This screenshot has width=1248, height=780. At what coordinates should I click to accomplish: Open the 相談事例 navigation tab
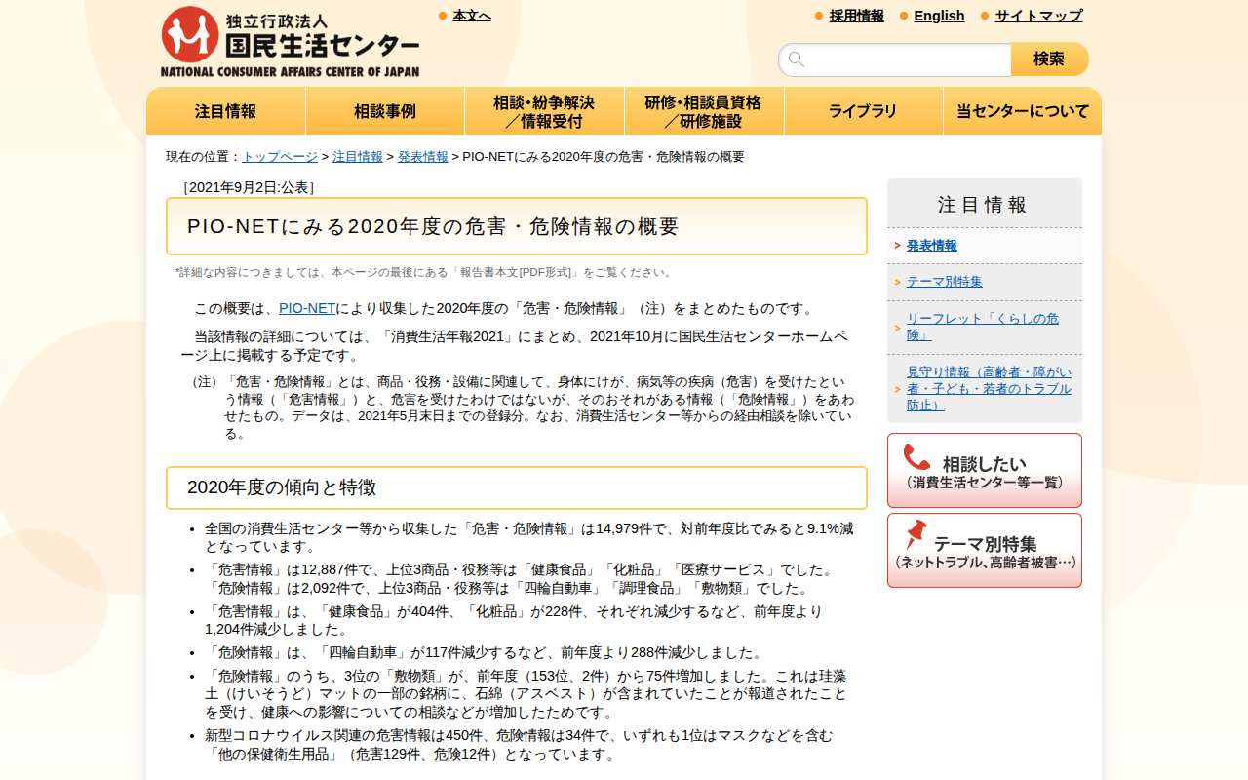385,111
